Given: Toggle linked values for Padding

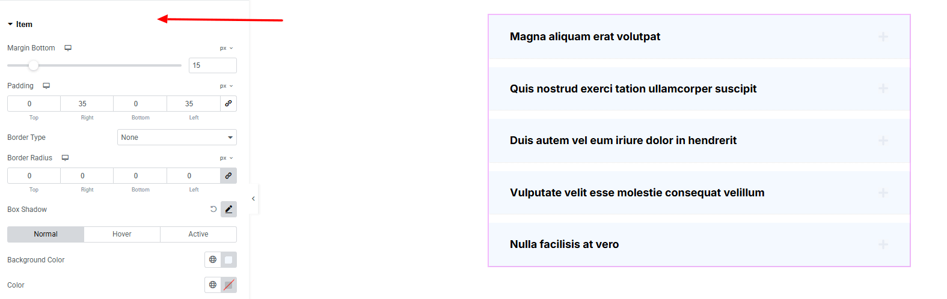Looking at the screenshot, I should [x=228, y=104].
